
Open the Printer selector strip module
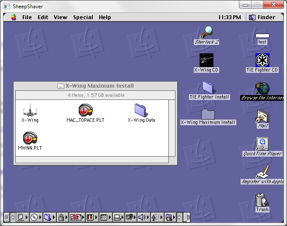(119, 217)
